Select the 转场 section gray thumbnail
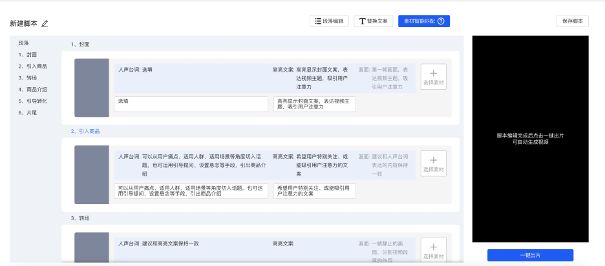Screen dimensions: 605x266 click(x=92, y=247)
